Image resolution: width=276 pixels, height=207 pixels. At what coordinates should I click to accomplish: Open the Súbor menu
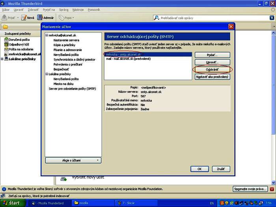coord(6,10)
